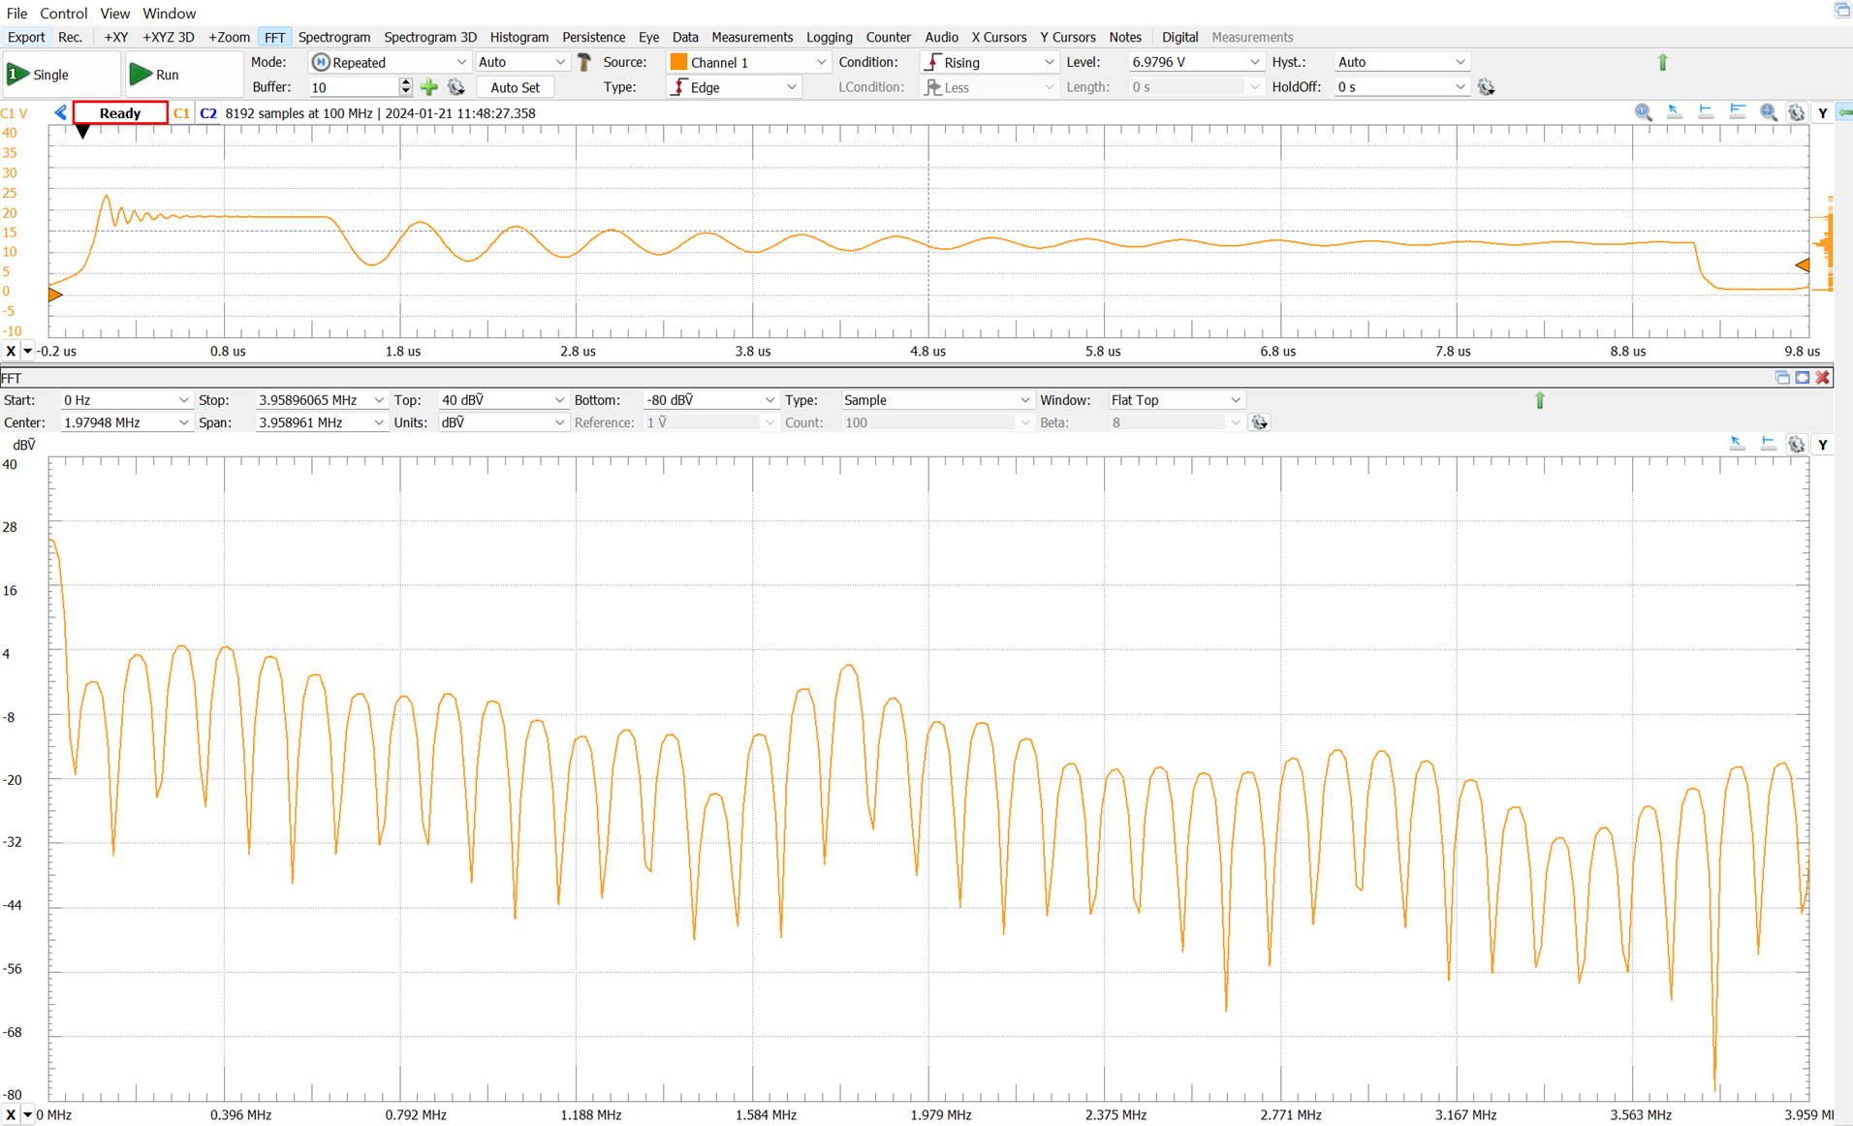The width and height of the screenshot is (1853, 1126).
Task: Open the View menu
Action: pyautogui.click(x=114, y=13)
